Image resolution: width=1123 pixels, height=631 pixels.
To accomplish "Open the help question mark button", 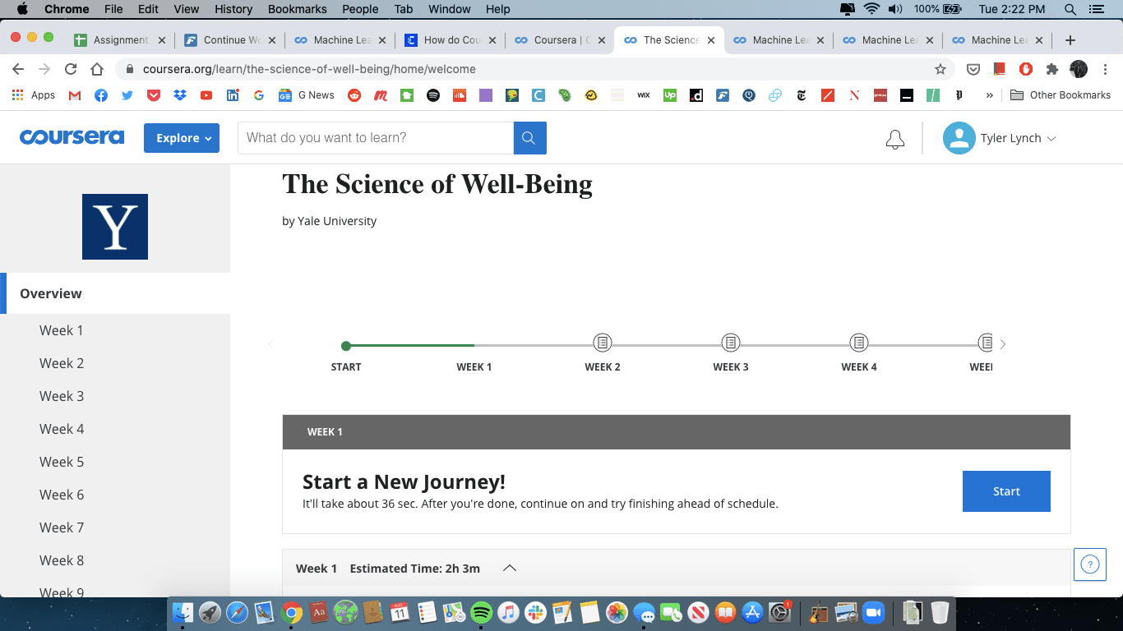I will pos(1090,564).
